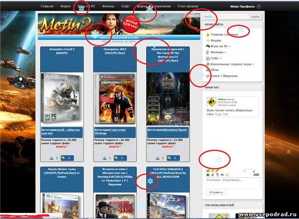Expand the sidebar Игры на PC submenu arrow
Screen dimensions: 299x219
pos(229,46)
